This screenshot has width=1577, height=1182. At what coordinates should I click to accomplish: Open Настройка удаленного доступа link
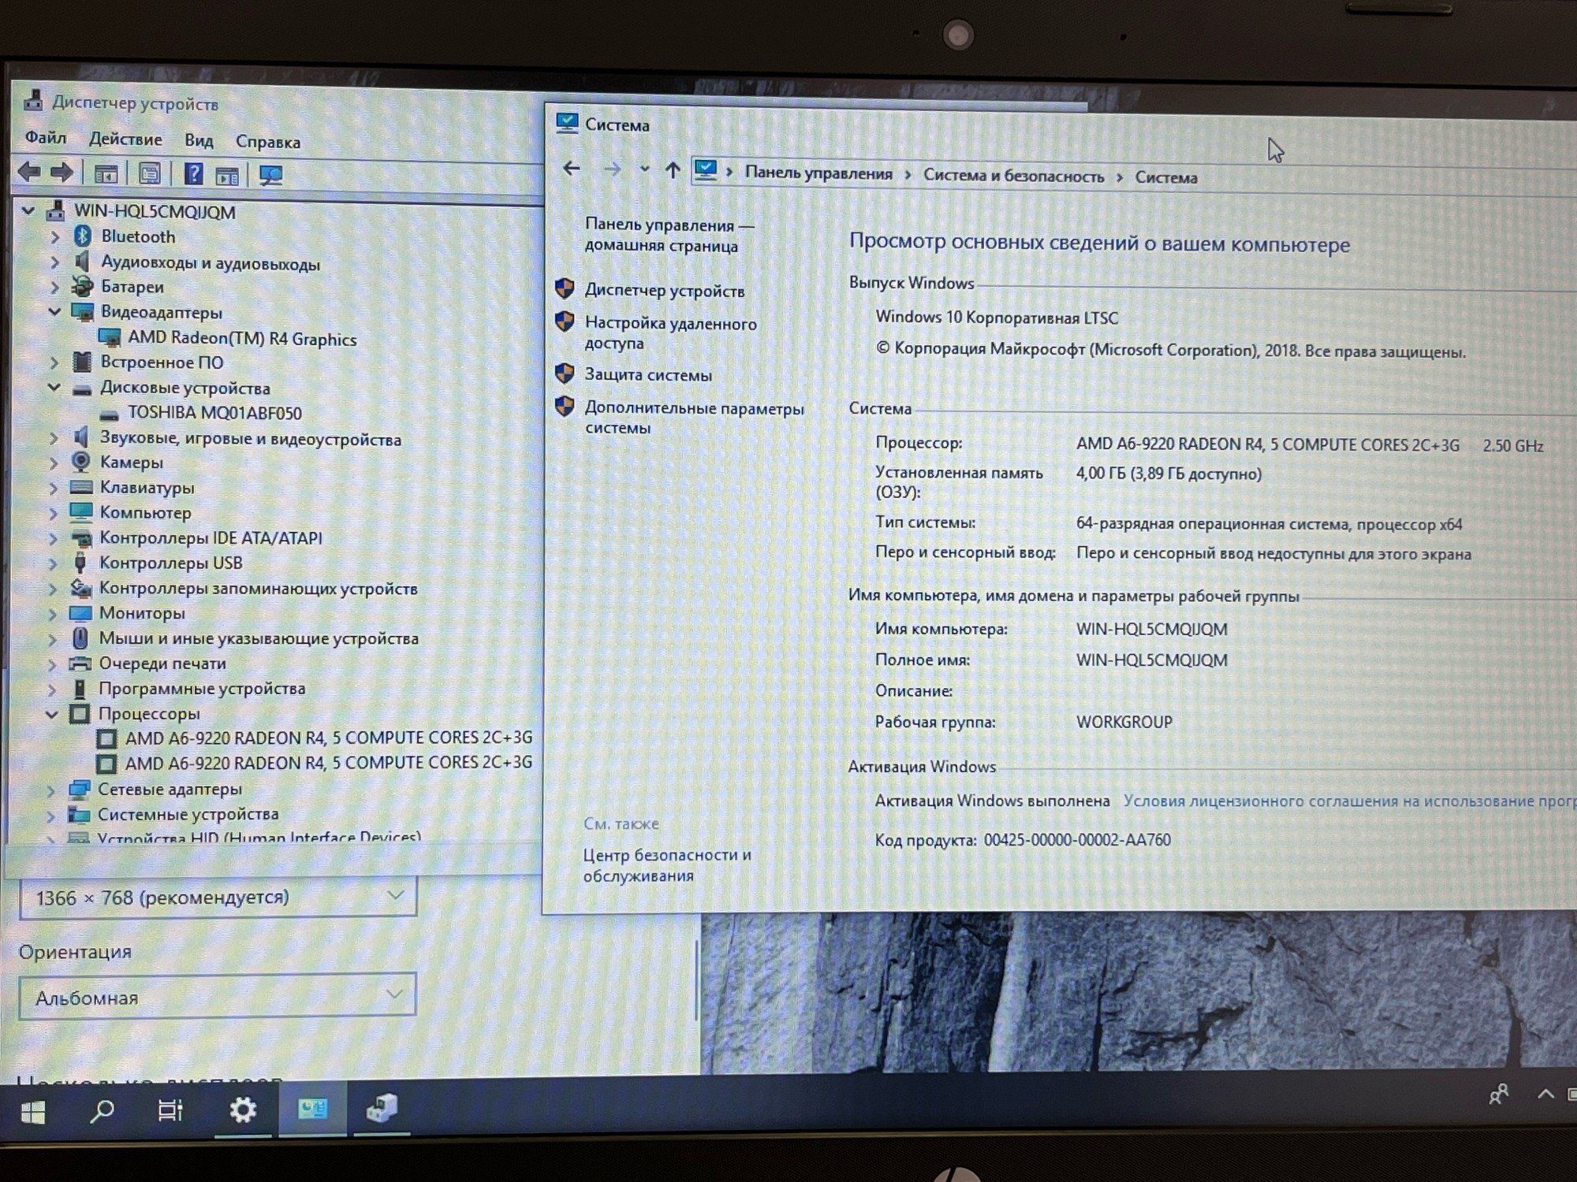(670, 333)
